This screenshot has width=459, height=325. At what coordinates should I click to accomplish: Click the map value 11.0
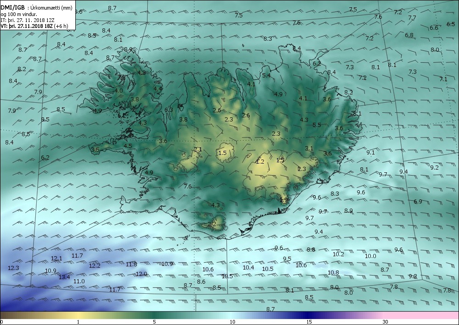pos(79,281)
